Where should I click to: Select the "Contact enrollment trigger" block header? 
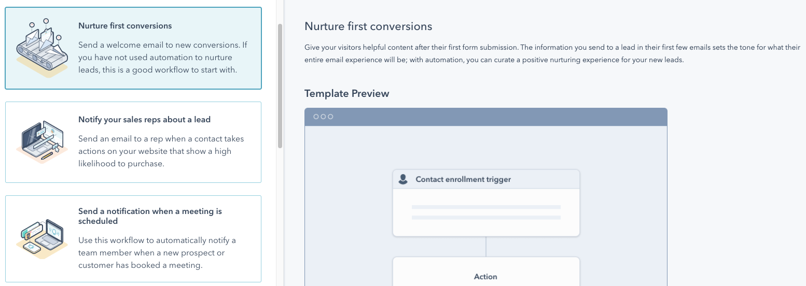(486, 179)
